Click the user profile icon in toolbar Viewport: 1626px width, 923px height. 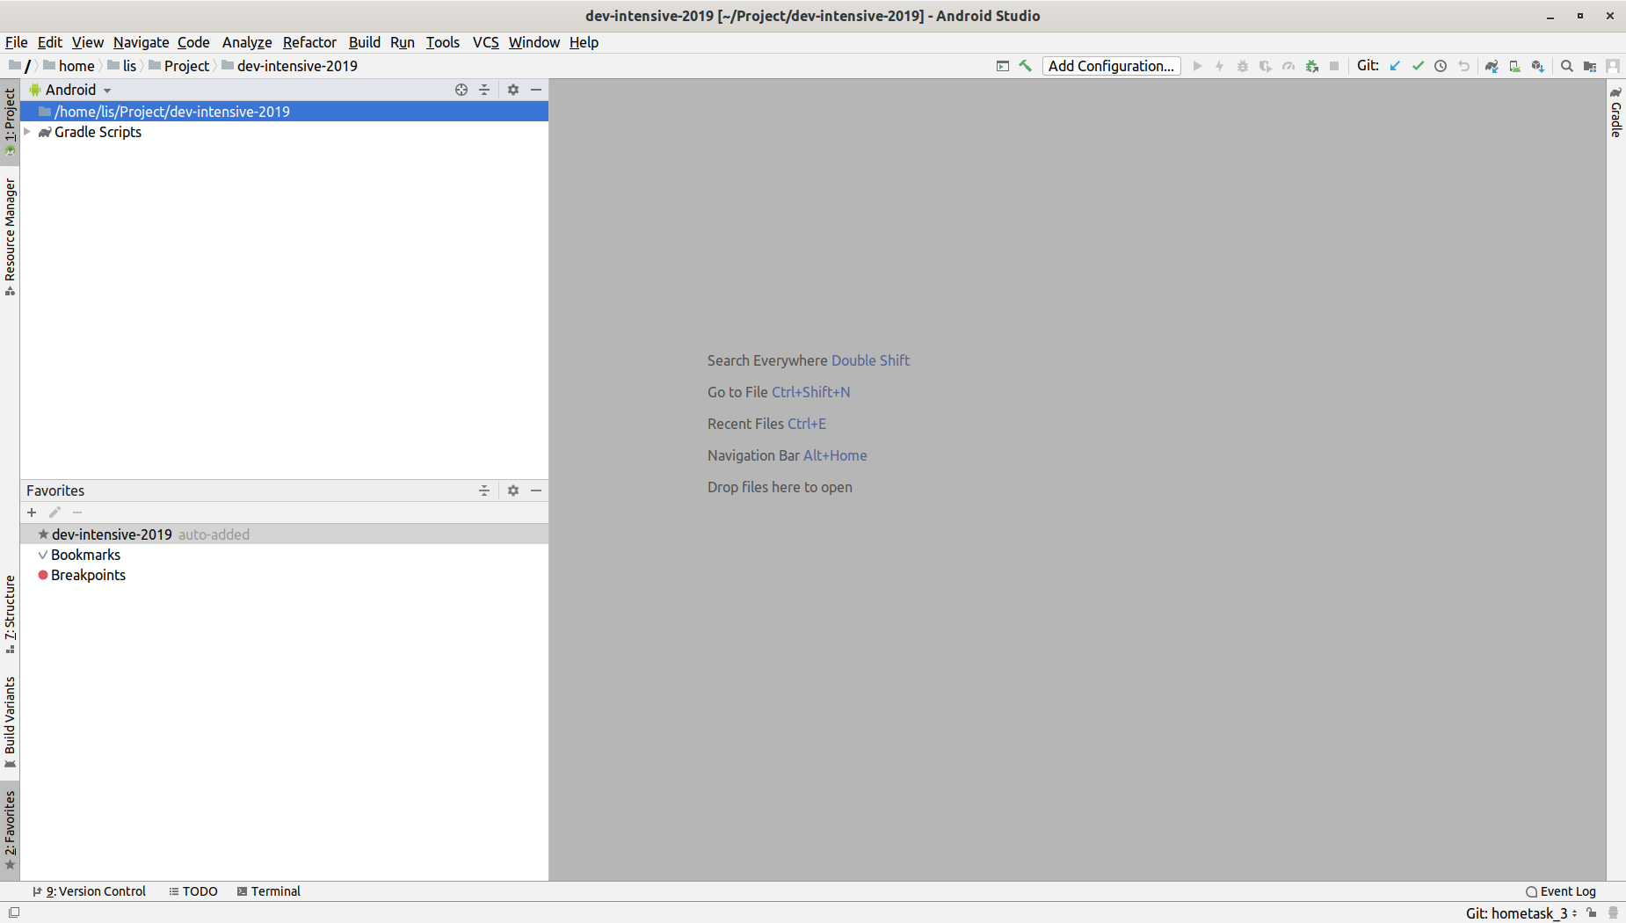click(x=1613, y=66)
